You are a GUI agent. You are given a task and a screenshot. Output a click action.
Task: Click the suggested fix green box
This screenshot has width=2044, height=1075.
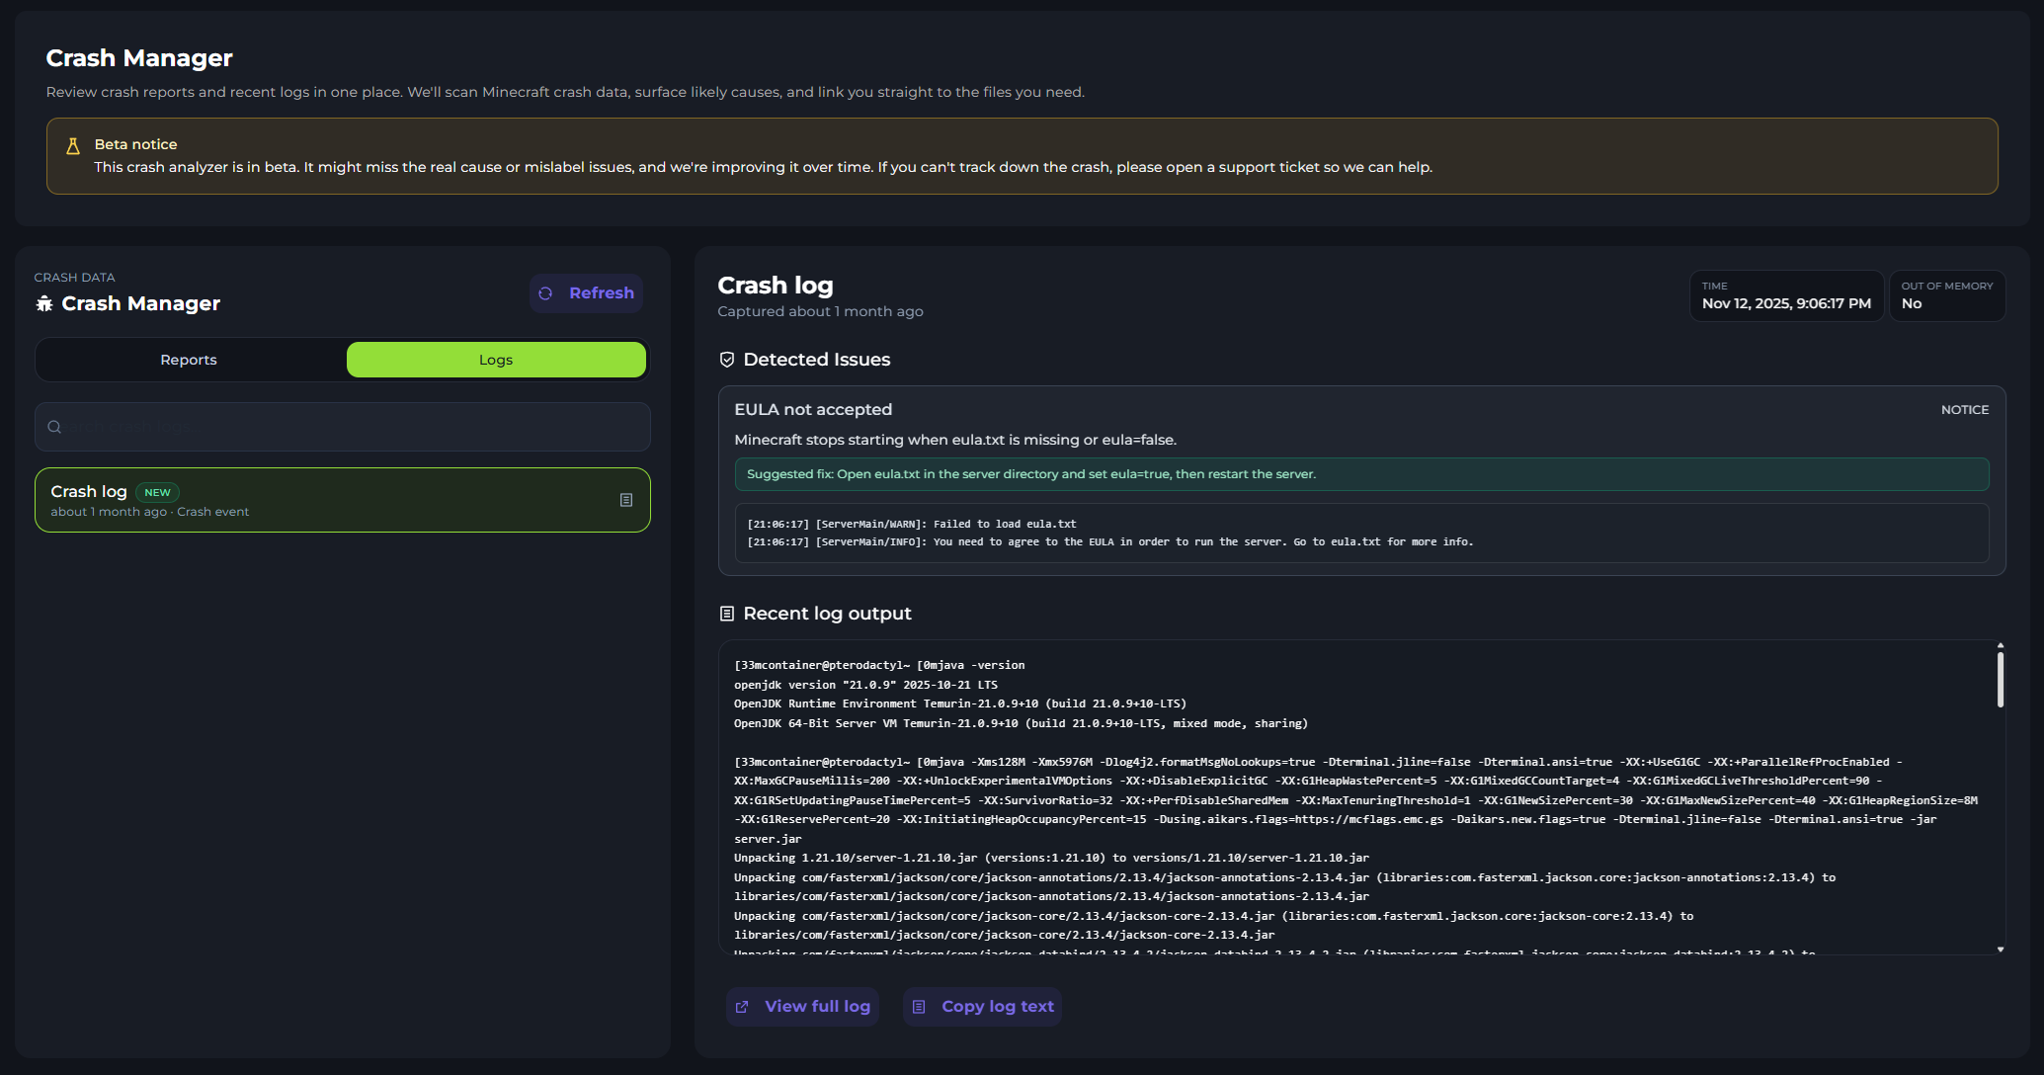1361,474
